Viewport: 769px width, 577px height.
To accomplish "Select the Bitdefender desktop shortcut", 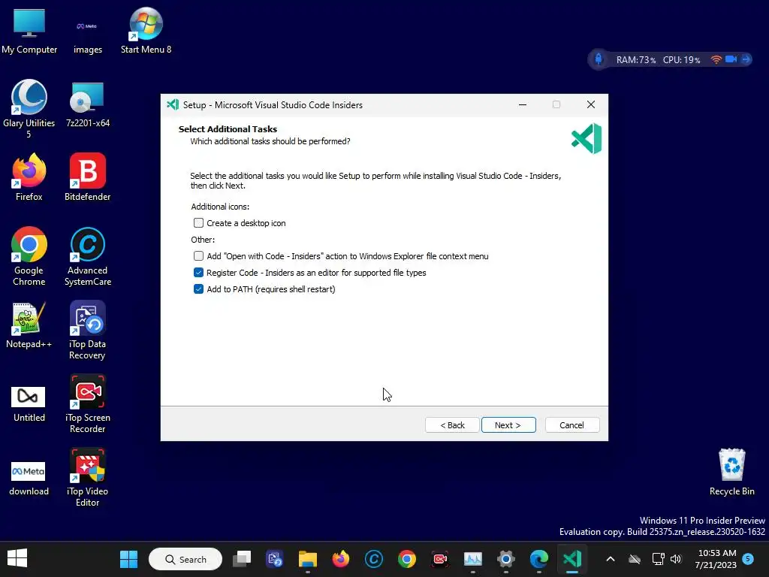I will [87, 177].
